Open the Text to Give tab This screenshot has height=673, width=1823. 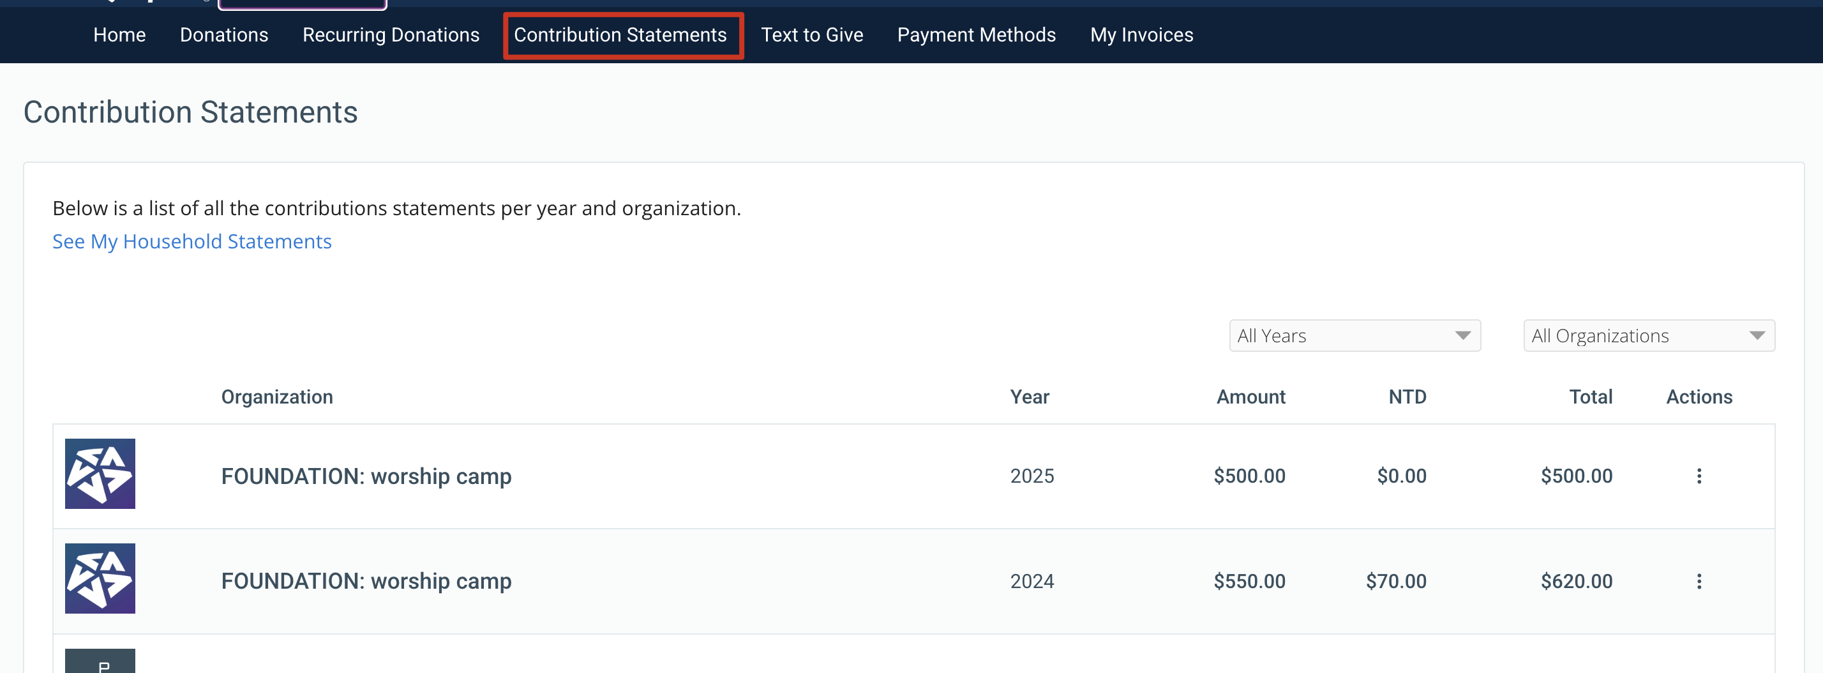click(x=812, y=34)
